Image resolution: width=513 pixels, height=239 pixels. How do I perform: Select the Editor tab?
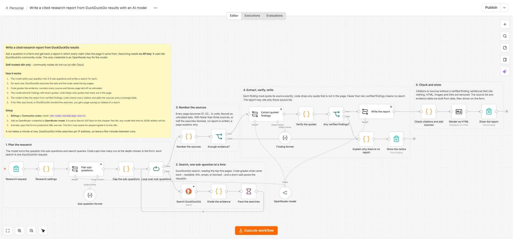(x=234, y=16)
